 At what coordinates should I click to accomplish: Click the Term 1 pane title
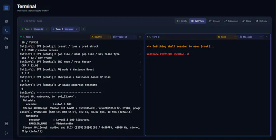point(29,37)
